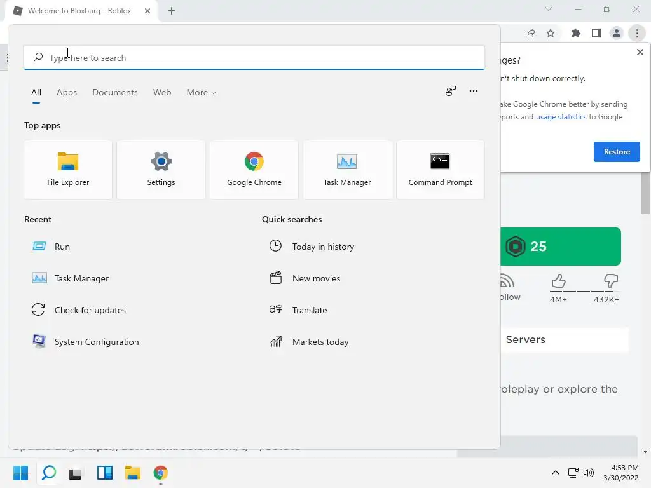651x488 pixels.
Task: Switch to Chrome via taskbar icon
Action: pos(161,473)
